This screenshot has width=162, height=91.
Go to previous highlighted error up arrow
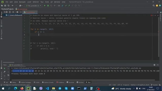coord(155,15)
